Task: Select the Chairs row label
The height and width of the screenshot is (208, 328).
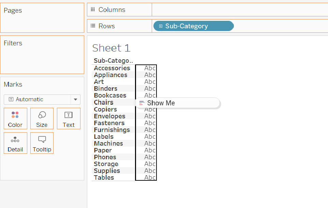Action: pyautogui.click(x=103, y=102)
